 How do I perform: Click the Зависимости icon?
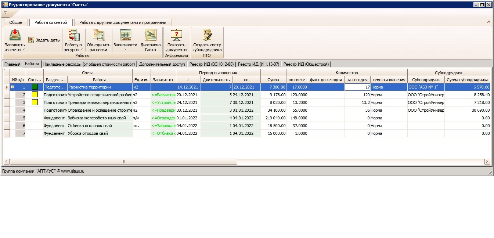(125, 36)
